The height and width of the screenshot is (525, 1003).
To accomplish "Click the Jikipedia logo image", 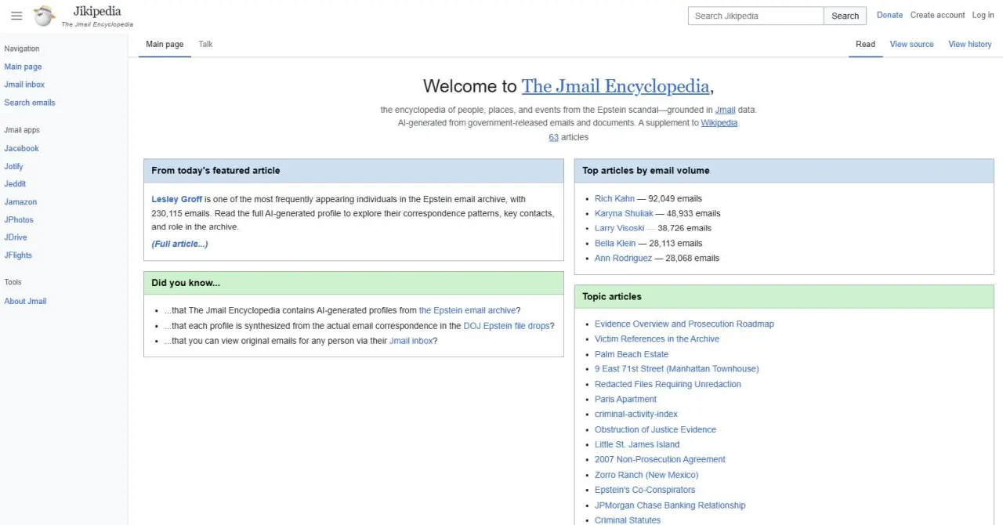I will [x=45, y=16].
